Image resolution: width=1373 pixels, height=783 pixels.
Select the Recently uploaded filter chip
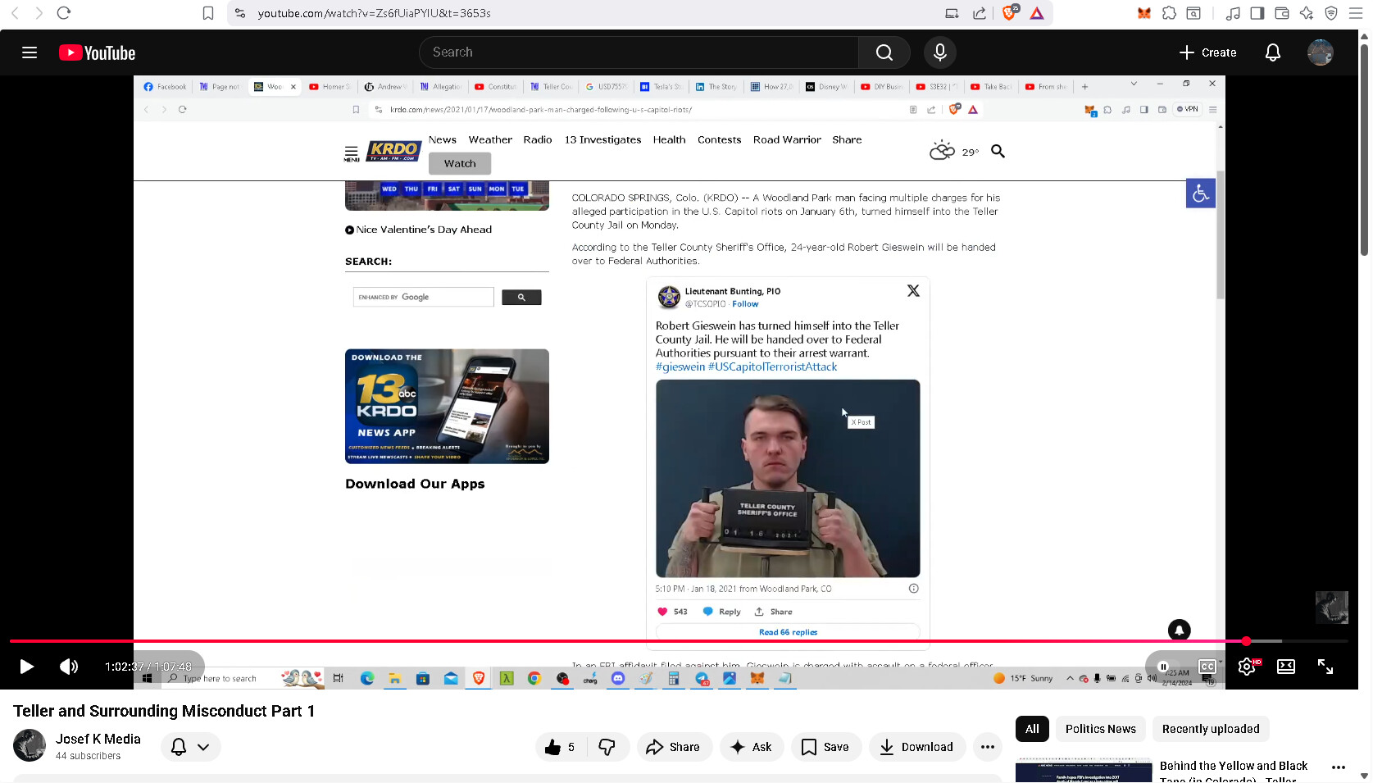point(1210,729)
